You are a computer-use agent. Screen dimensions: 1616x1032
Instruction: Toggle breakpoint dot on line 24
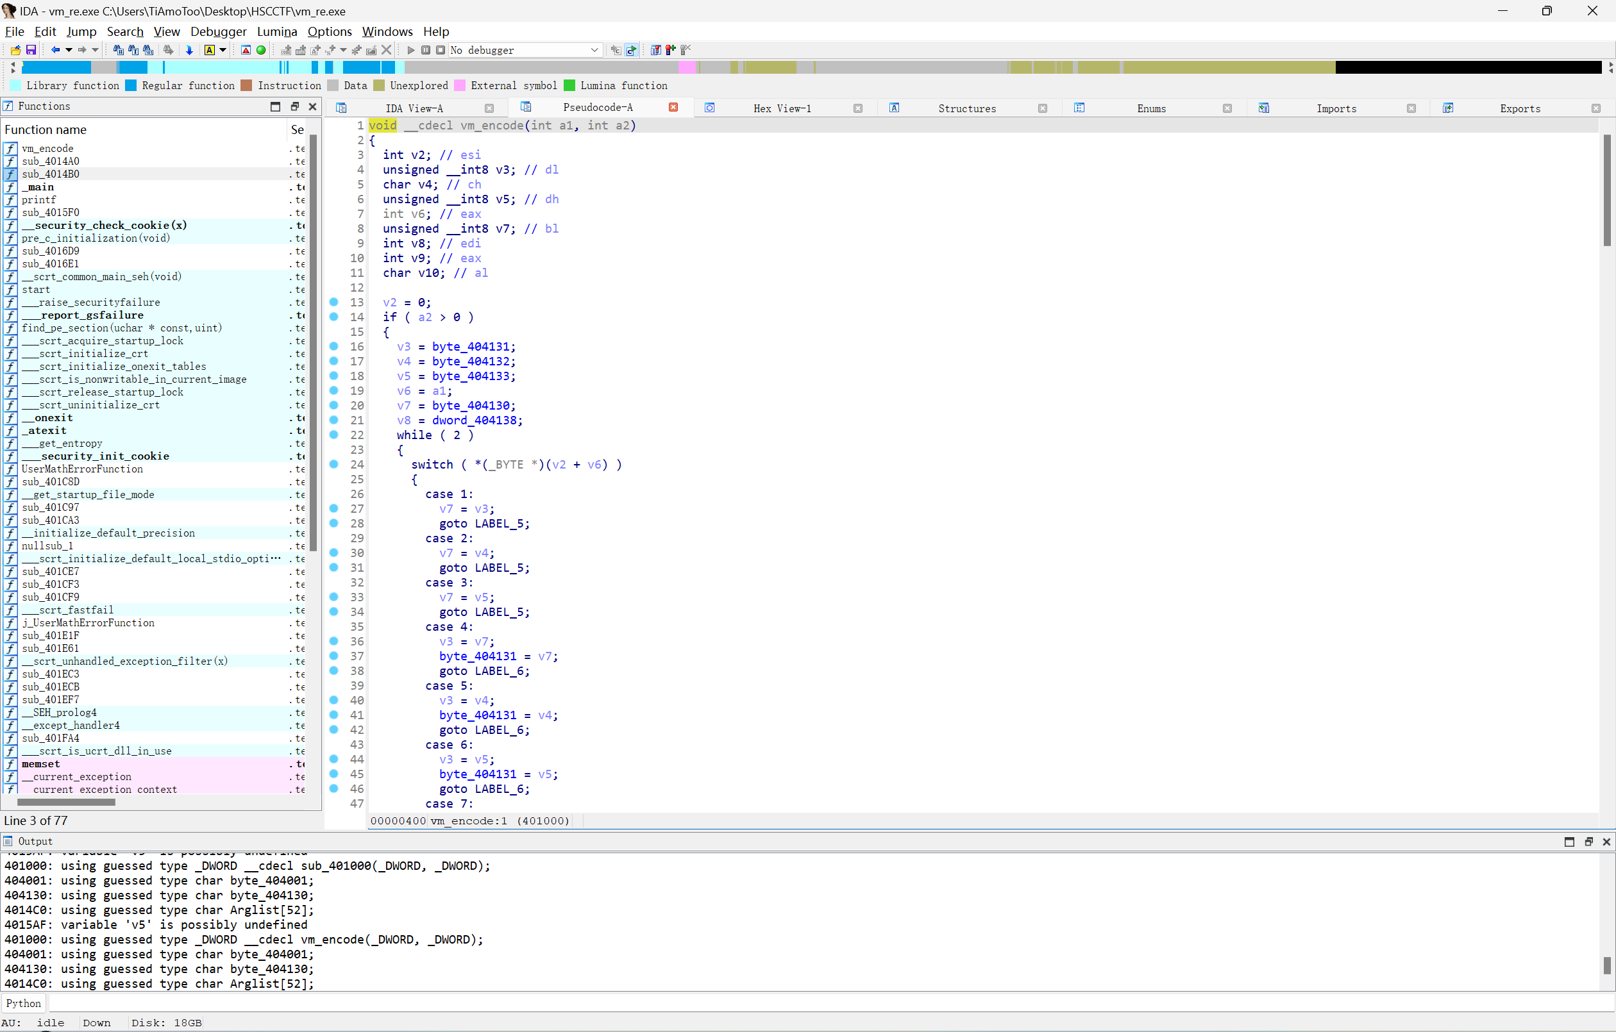click(333, 464)
